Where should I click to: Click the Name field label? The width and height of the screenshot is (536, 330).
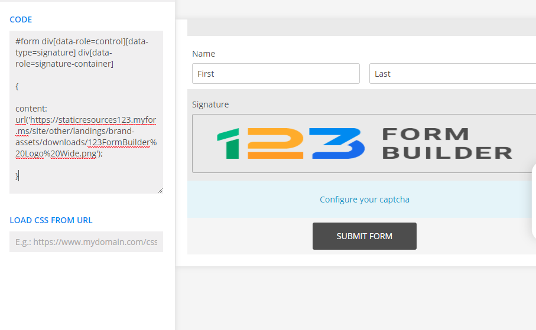point(203,54)
